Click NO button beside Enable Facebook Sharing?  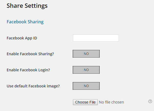tap(86, 54)
